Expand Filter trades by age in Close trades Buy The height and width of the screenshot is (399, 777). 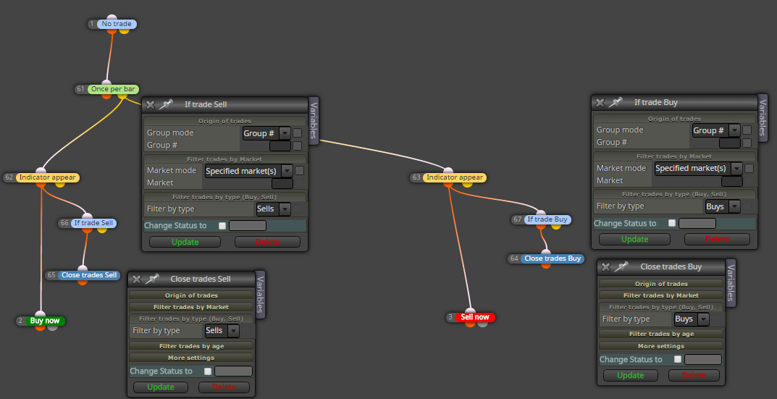coord(661,334)
